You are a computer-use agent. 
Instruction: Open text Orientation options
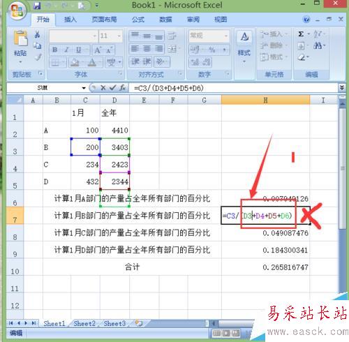click(161, 61)
